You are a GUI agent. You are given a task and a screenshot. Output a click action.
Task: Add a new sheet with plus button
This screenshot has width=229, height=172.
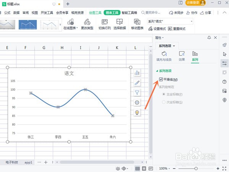click(46, 162)
